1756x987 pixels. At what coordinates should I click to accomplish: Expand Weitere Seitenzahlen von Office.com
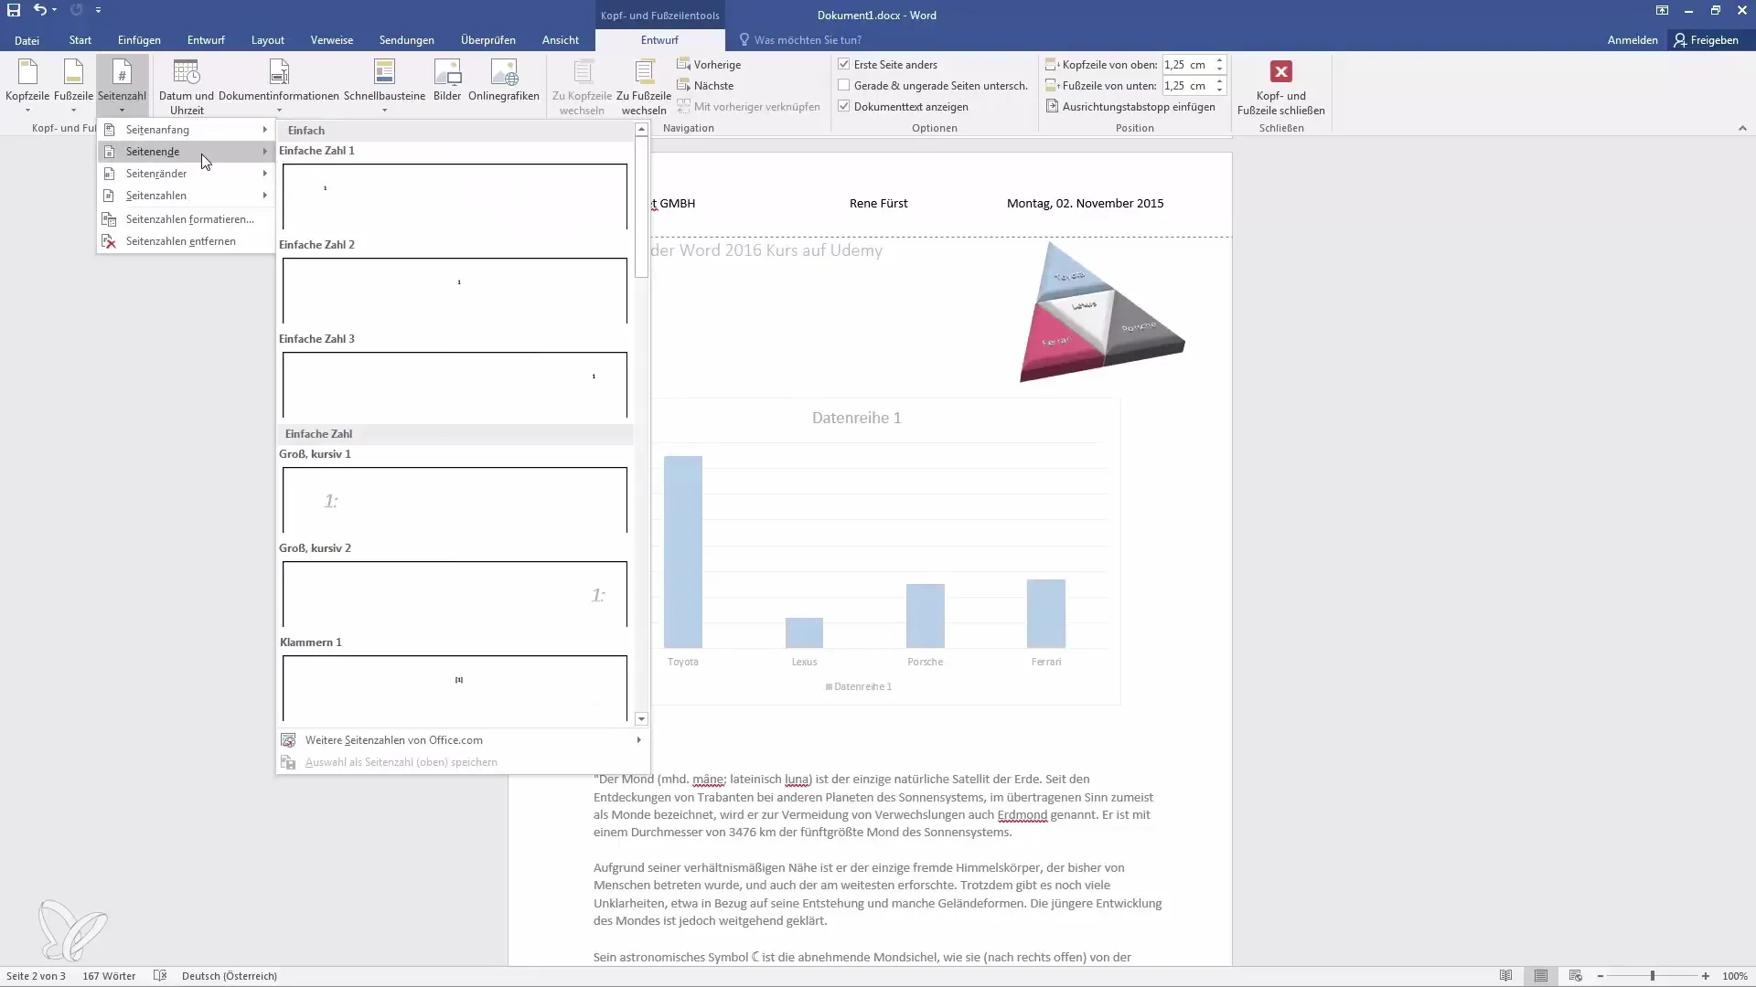463,740
